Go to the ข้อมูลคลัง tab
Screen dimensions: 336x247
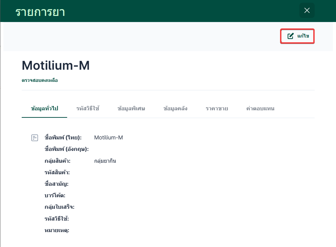click(175, 109)
